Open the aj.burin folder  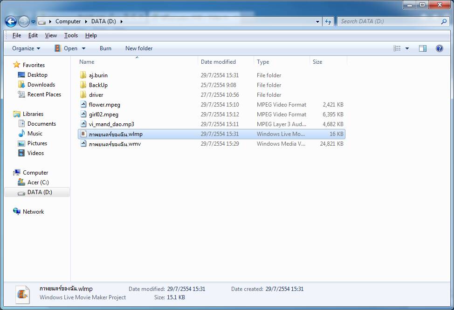tap(98, 75)
